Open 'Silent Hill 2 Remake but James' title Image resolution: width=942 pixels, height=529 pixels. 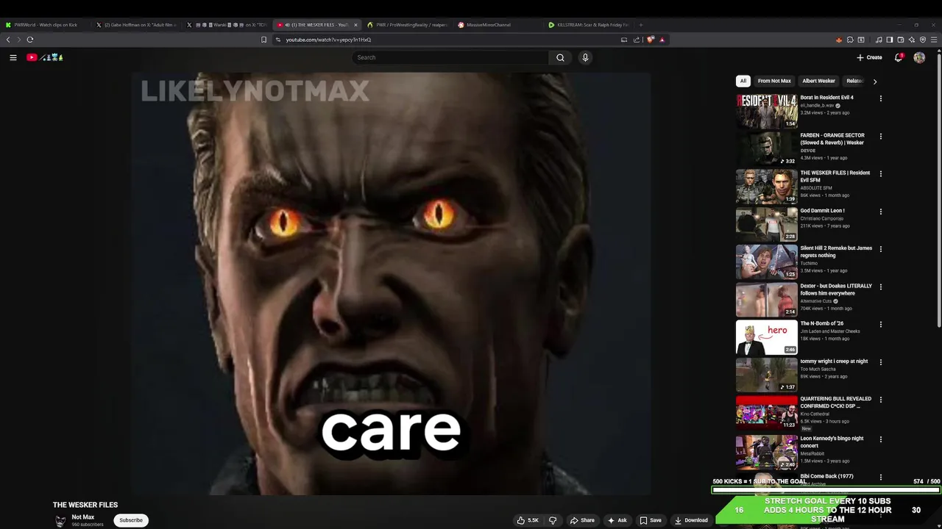[x=836, y=251]
